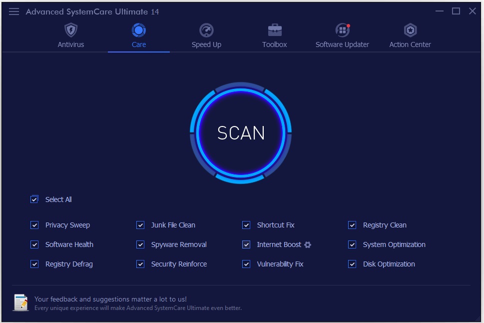This screenshot has height=323, width=484.
Task: Click the Advanced SystemCare Ultimate title
Action: click(92, 11)
